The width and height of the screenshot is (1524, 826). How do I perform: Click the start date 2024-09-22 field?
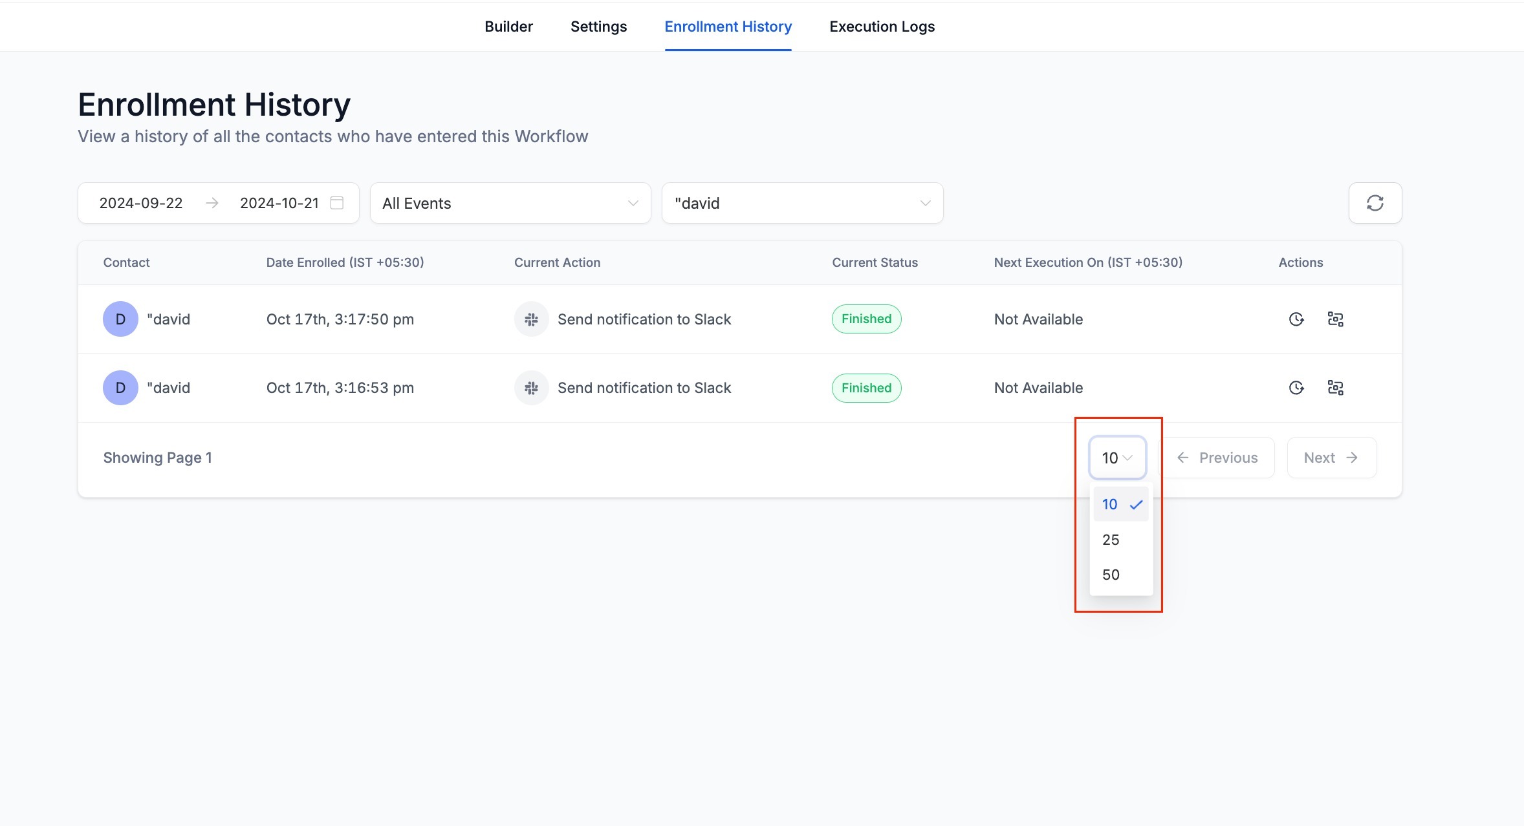141,203
